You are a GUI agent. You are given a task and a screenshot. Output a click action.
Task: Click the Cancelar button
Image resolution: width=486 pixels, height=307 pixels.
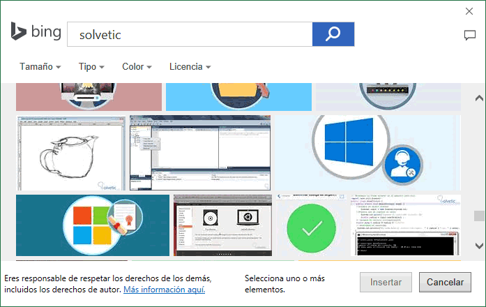click(x=445, y=282)
